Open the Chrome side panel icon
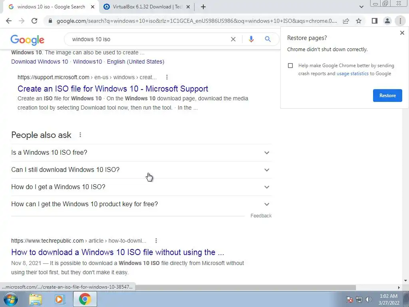The height and width of the screenshot is (307, 409). [x=375, y=21]
